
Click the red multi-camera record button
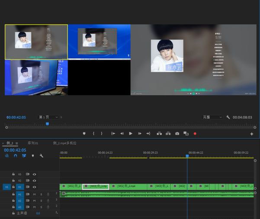click(x=195, y=134)
